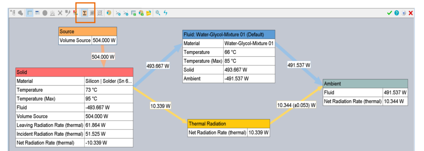The width and height of the screenshot is (424, 151).
Task: Click 491.537 W Fluid value in Ambient table
Action: point(395,93)
